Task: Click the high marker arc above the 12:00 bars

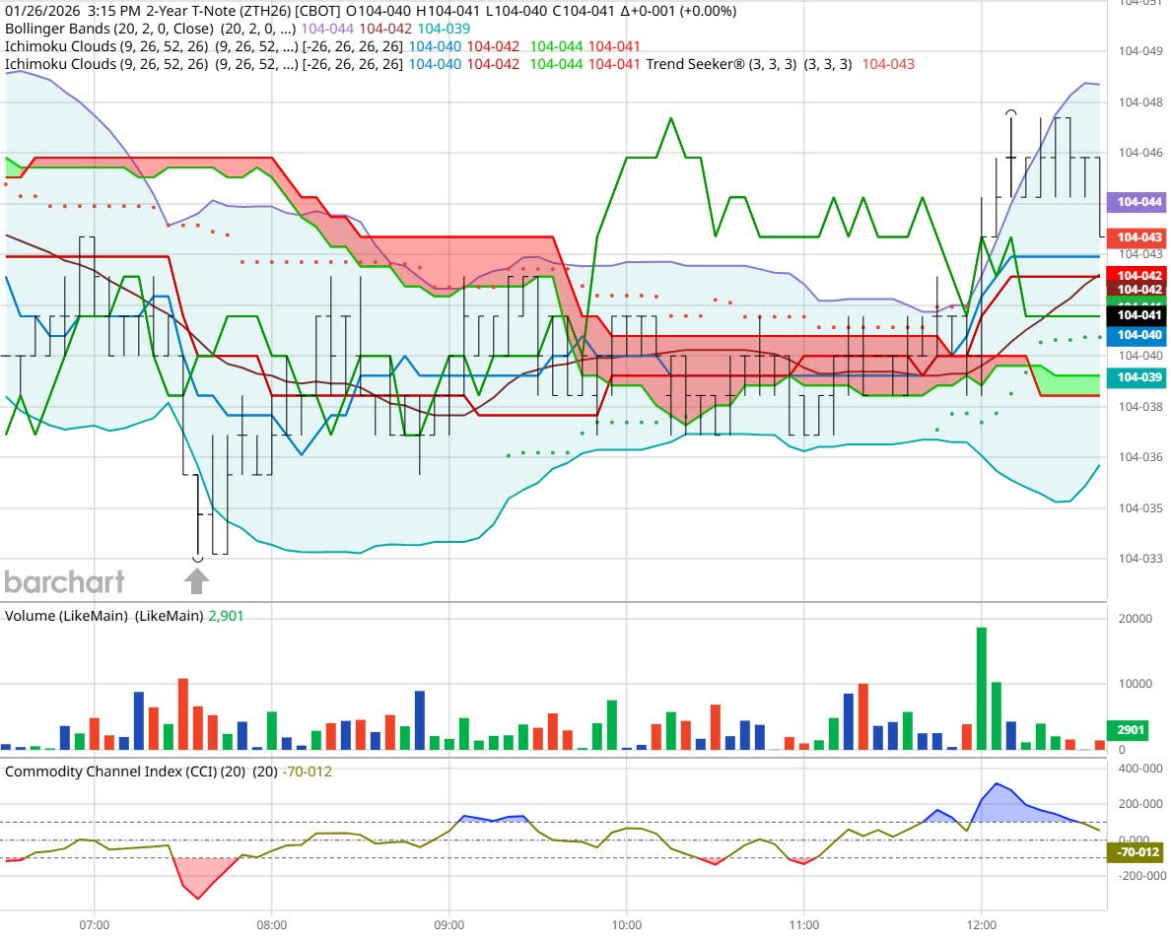Action: click(x=1010, y=114)
